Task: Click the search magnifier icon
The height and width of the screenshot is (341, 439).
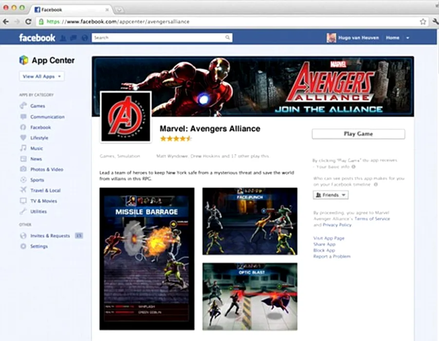Action: [227, 38]
